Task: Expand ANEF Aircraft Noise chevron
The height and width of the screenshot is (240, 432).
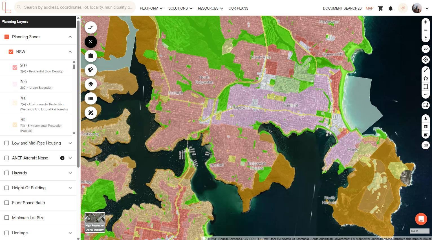Action: (70, 158)
